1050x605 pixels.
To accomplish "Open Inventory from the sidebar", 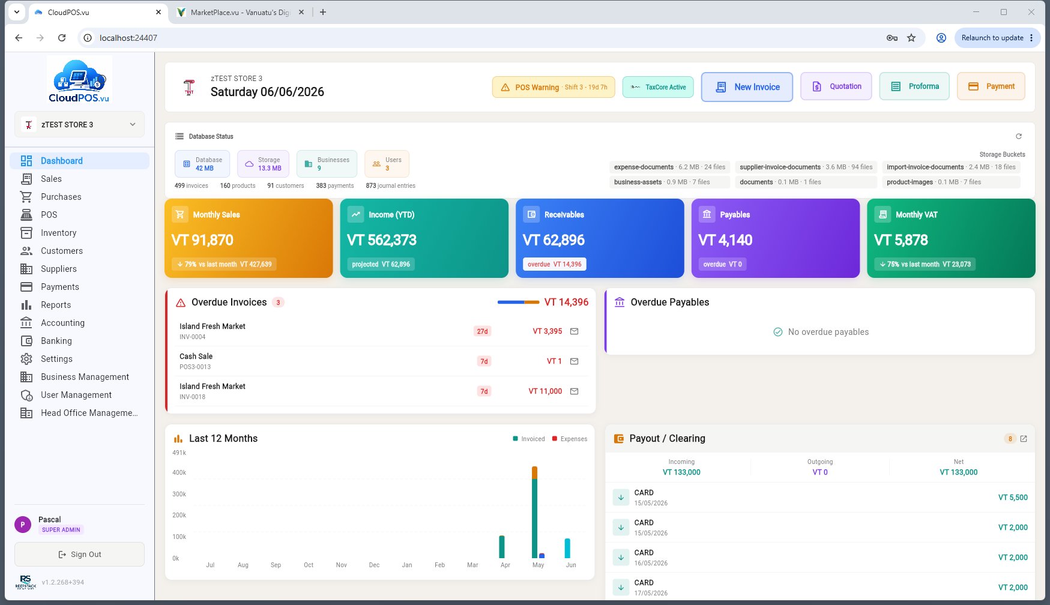I will (79, 233).
